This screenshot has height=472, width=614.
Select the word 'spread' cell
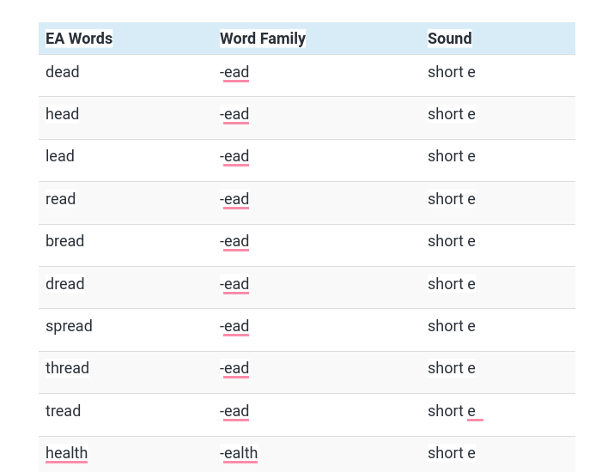click(69, 326)
